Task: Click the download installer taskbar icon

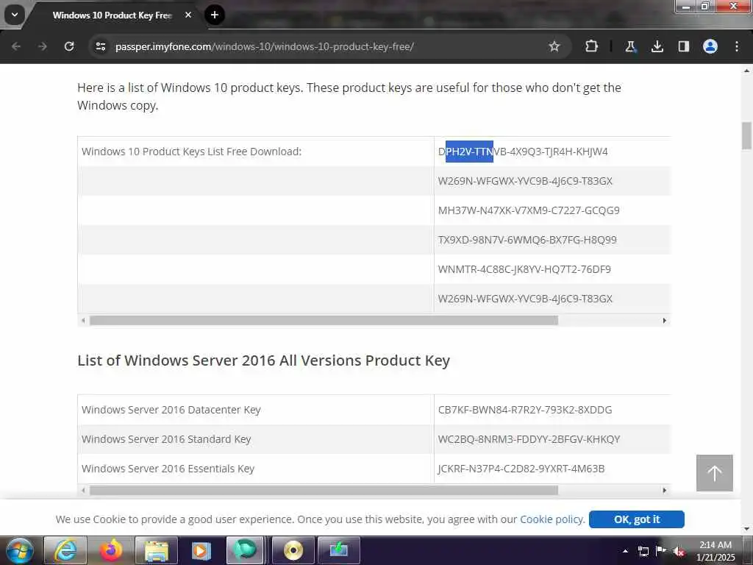Action: [338, 550]
